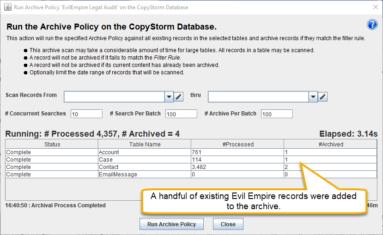Open the blue help question-mark icon
The image size is (383, 235).
point(372,24)
